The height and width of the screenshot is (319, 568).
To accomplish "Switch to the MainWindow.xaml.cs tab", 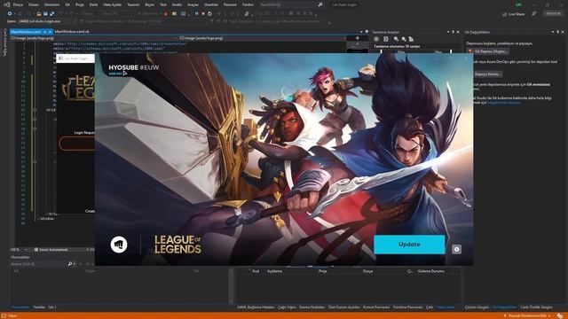I will [72, 32].
